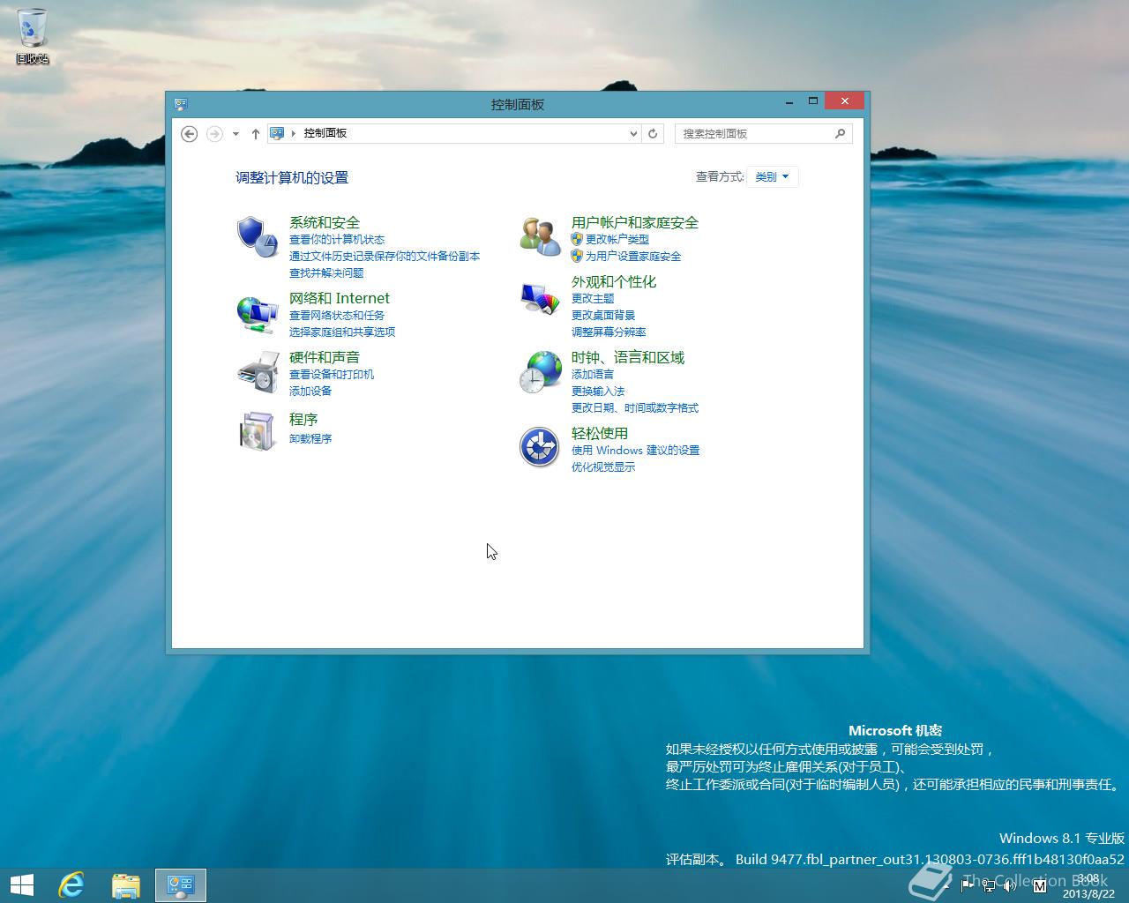Expand the breadcrumb arrow before 控制面板

click(294, 133)
